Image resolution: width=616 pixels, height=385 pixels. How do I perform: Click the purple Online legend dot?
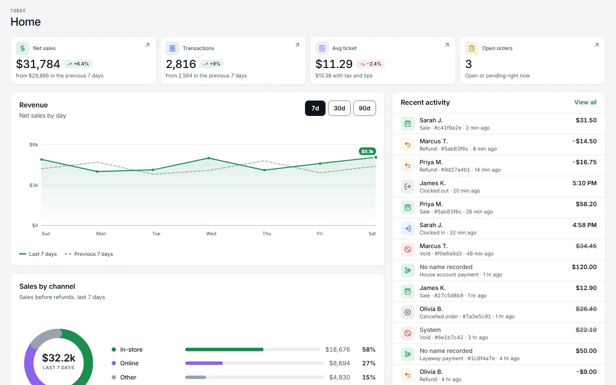coord(114,363)
